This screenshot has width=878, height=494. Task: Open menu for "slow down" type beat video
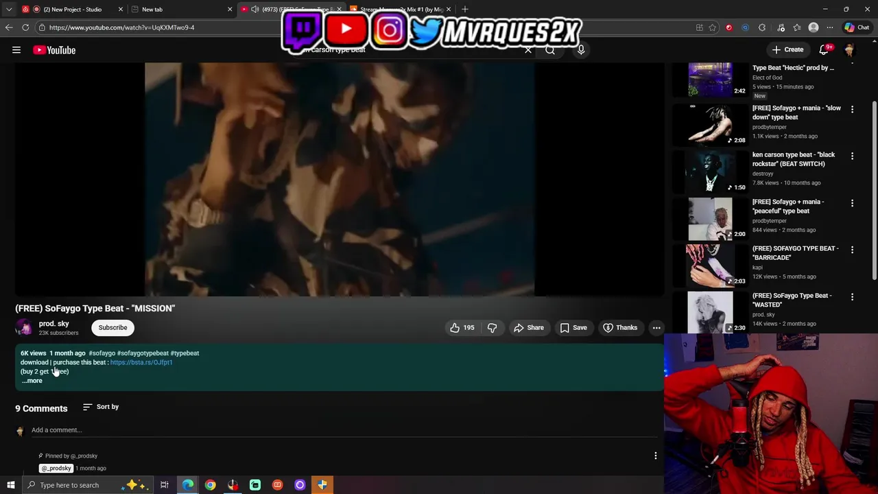(x=852, y=109)
